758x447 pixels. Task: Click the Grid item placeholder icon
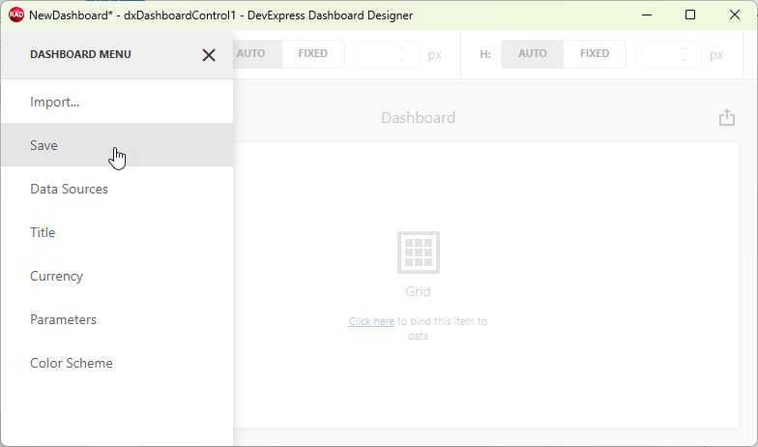418,252
